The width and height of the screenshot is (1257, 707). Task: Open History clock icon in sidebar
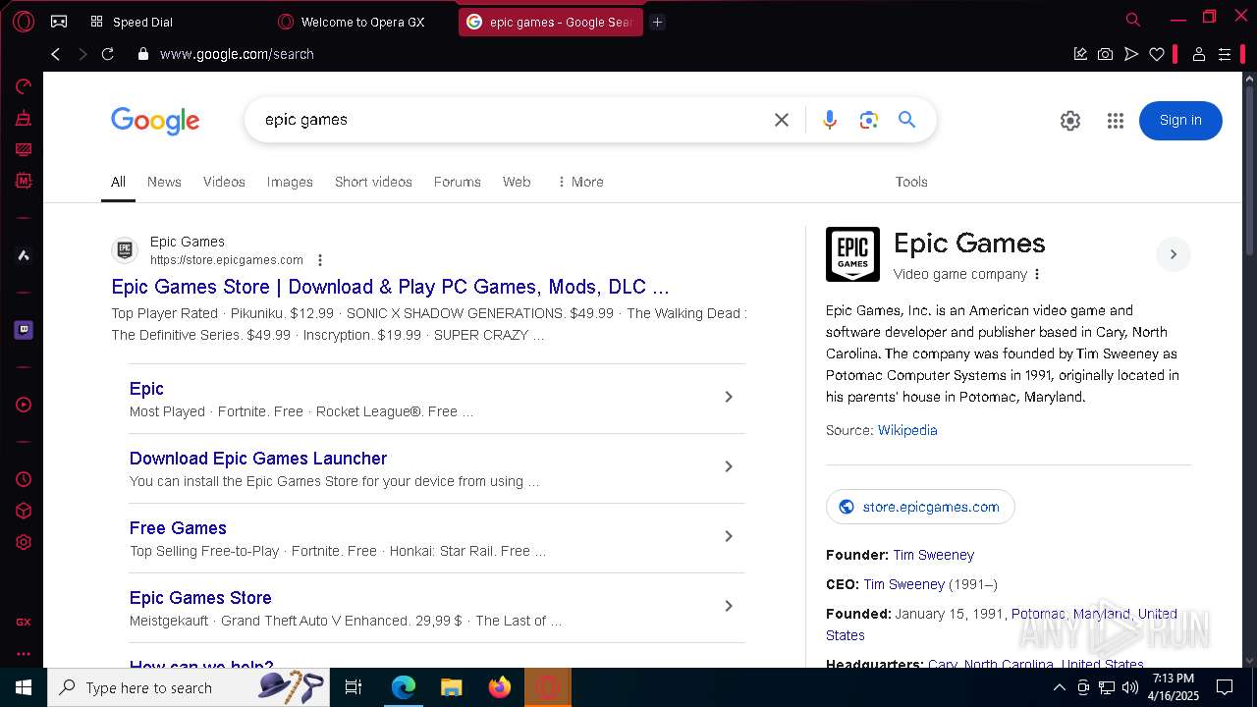[24, 479]
